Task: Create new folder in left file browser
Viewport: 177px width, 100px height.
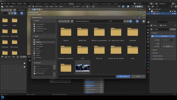Action: click(14, 10)
